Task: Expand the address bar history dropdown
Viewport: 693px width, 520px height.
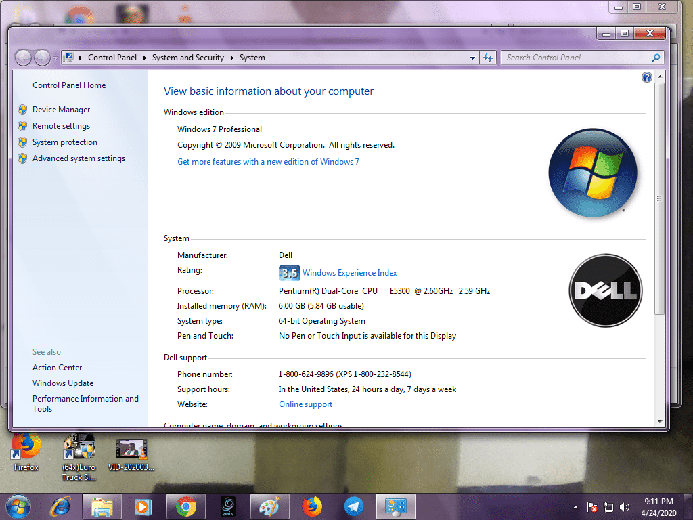Action: click(x=472, y=58)
